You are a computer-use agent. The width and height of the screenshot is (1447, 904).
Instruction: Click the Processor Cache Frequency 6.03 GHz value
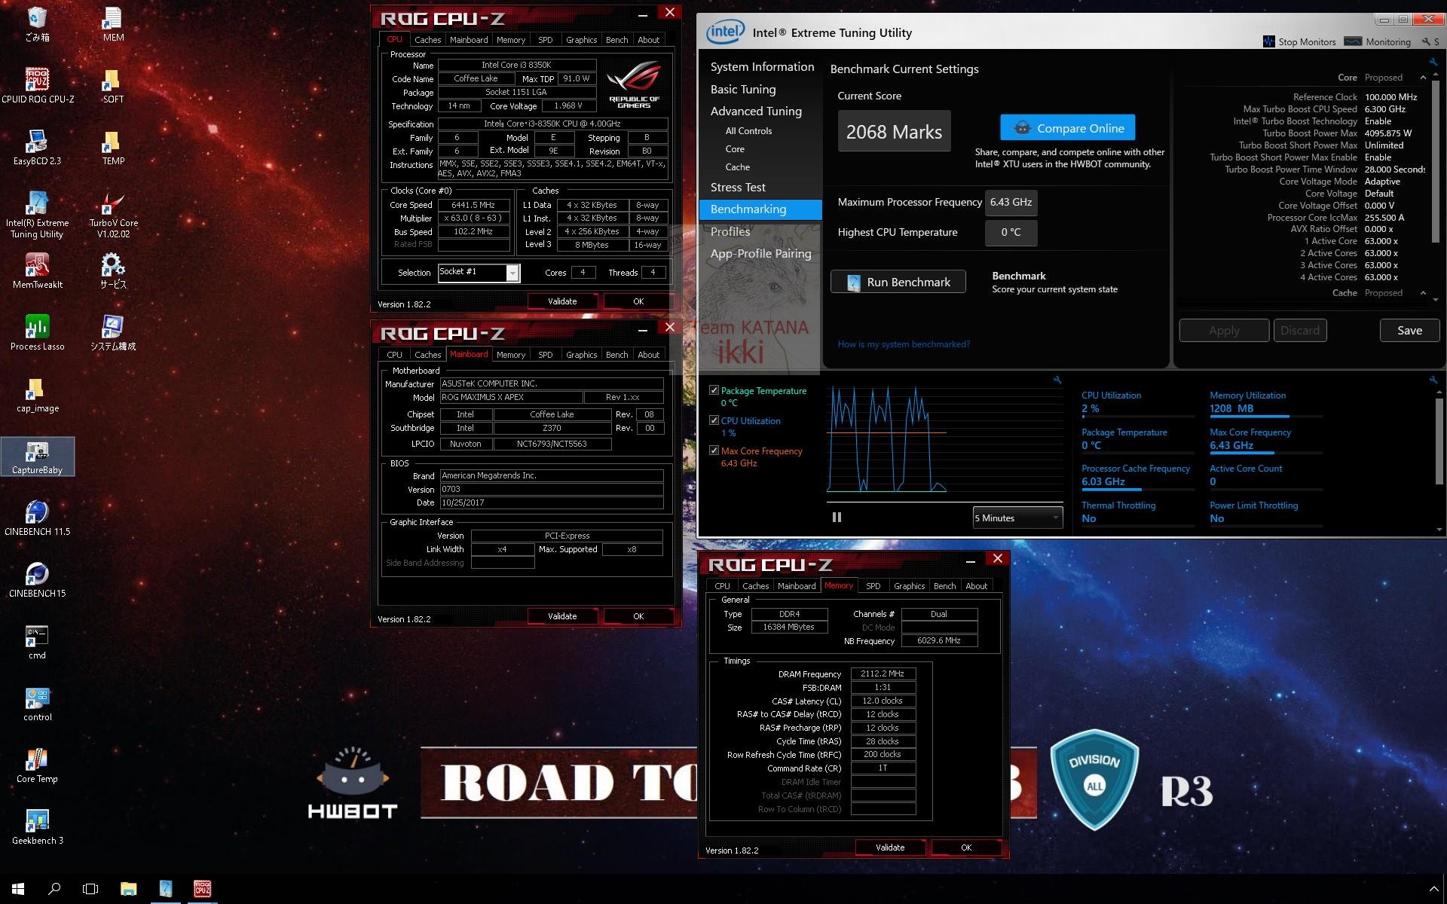coord(1103,481)
